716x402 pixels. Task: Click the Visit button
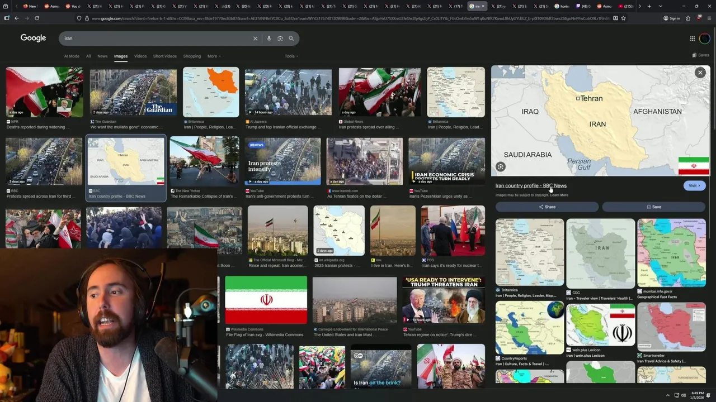tap(694, 185)
